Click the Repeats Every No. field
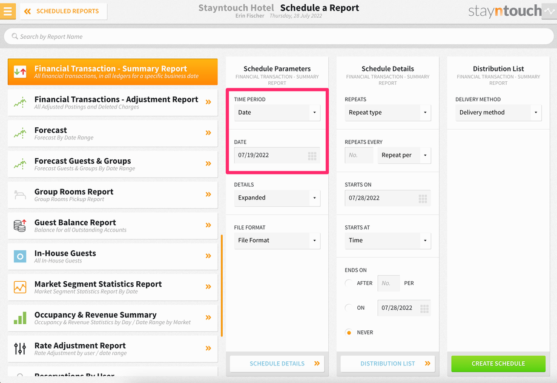557x383 pixels. point(359,155)
